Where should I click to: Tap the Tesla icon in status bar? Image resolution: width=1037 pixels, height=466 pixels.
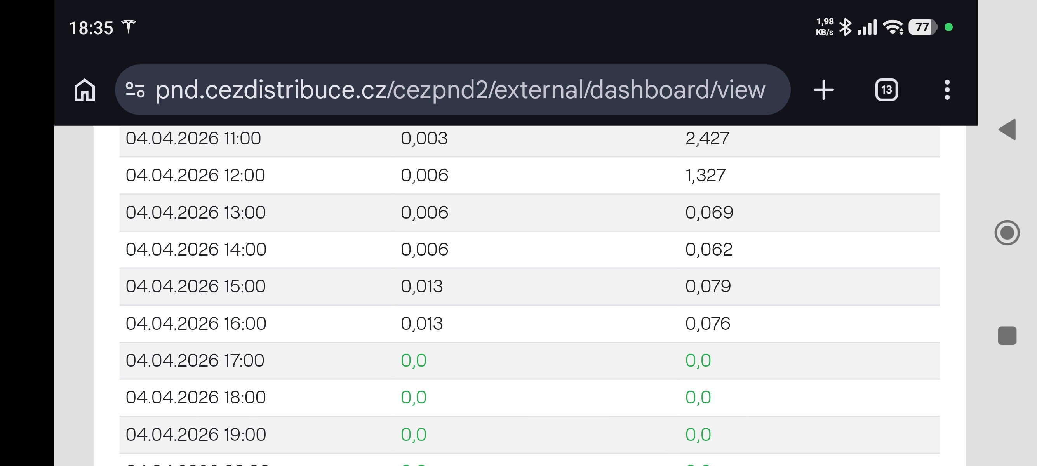tap(129, 27)
